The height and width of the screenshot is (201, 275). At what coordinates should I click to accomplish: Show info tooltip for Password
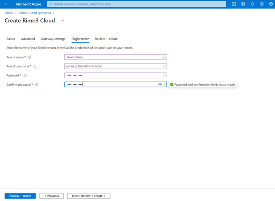click(x=25, y=75)
